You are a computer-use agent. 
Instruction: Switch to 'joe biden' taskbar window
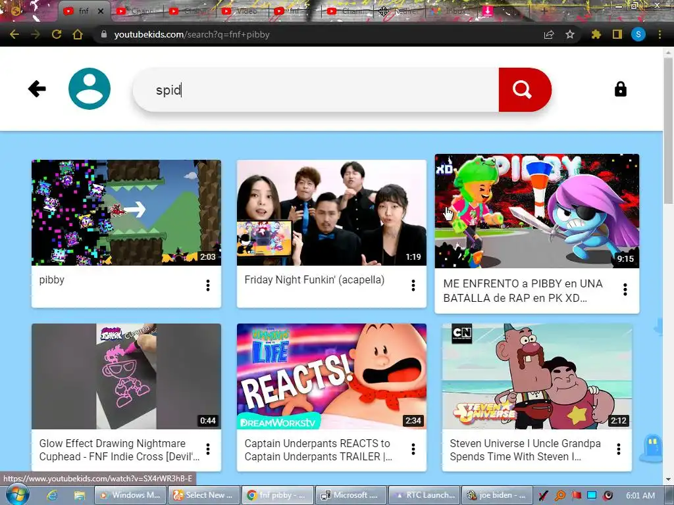498,495
